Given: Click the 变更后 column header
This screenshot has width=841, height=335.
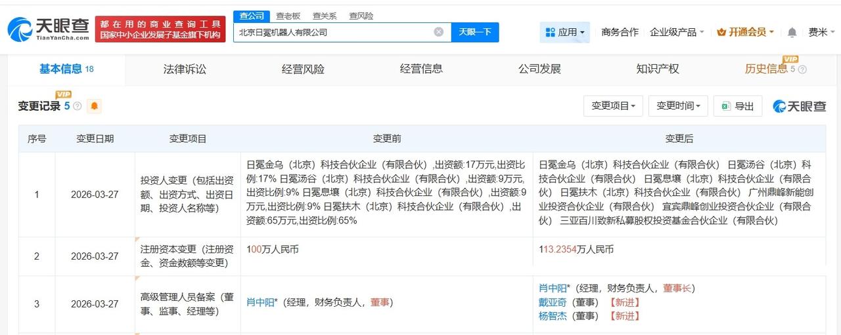Looking at the screenshot, I should pyautogui.click(x=679, y=139).
